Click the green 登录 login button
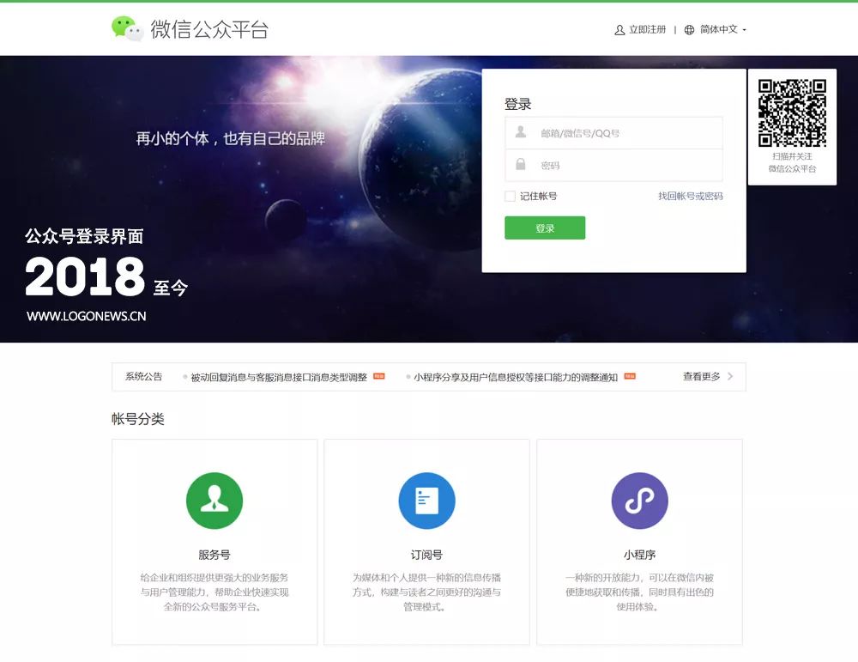Screen dimensions: 858x662 [545, 228]
